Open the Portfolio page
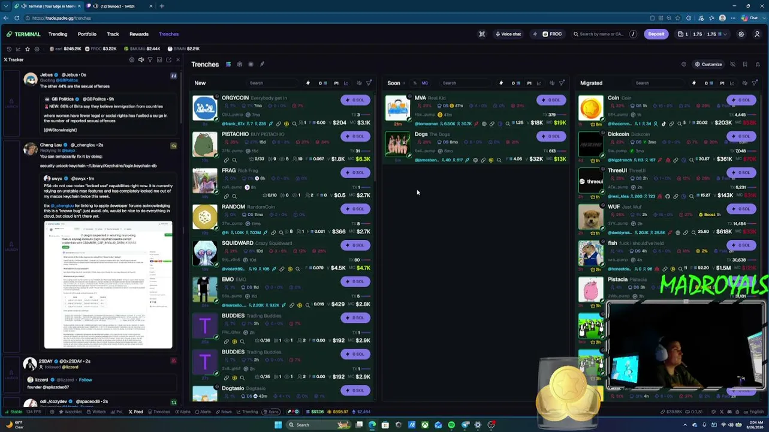This screenshot has width=769, height=432. 87,34
